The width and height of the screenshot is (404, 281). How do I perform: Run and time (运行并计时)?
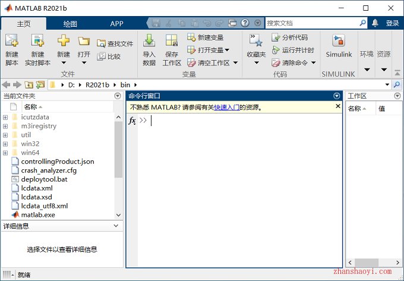[293, 50]
